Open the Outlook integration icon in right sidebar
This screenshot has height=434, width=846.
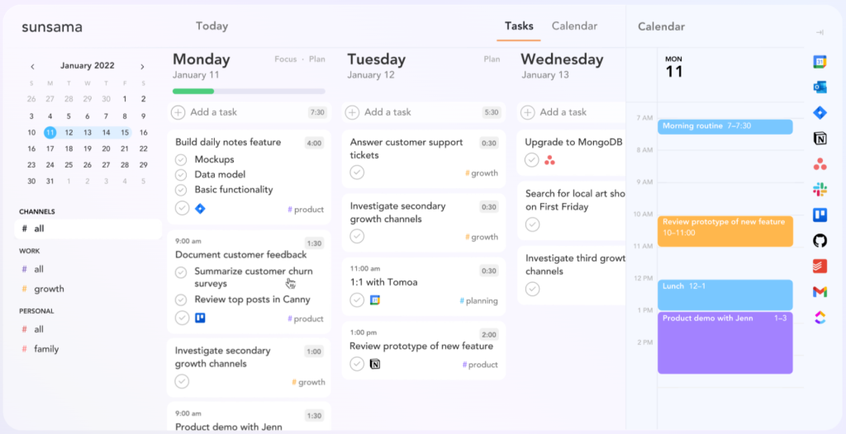tap(820, 87)
